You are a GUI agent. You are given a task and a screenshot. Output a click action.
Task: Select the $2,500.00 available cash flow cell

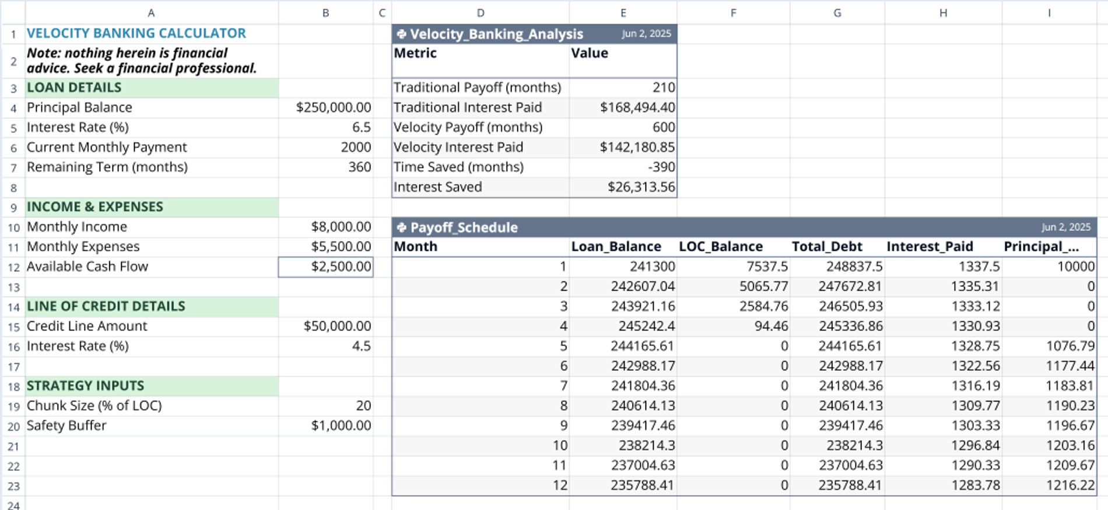[x=326, y=267]
